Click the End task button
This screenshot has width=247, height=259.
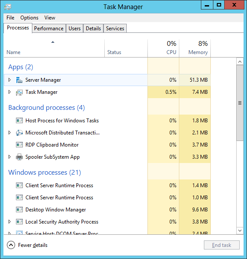pos(222,245)
